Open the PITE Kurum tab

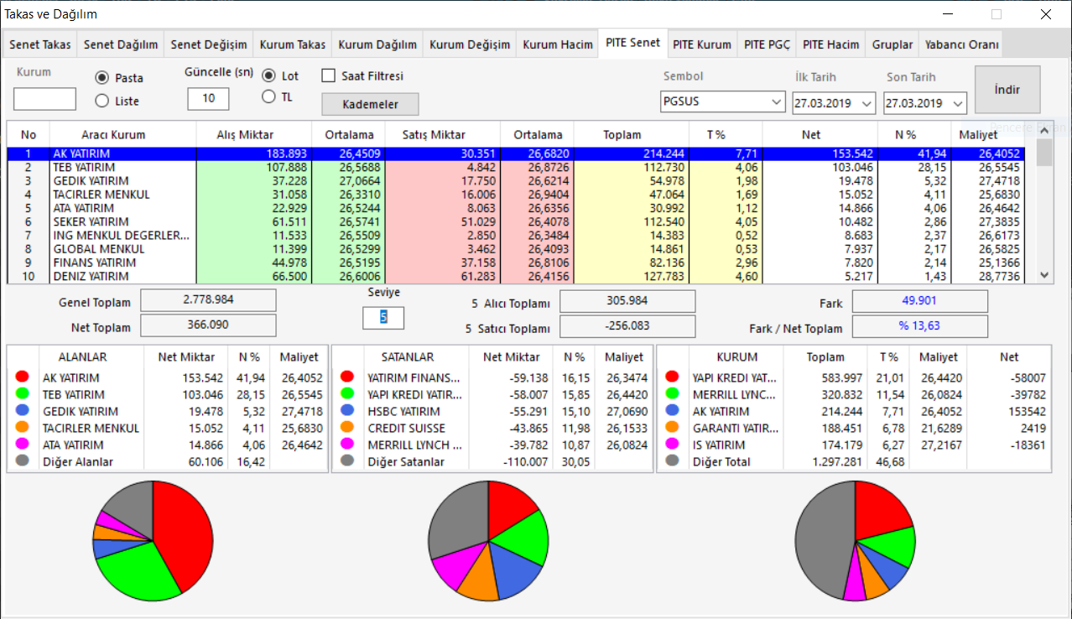point(702,44)
